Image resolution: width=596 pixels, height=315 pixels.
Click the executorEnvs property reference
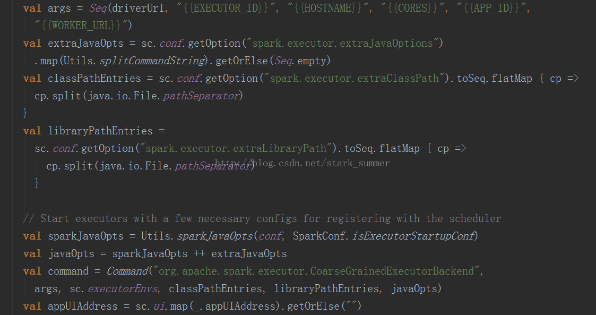(x=123, y=289)
